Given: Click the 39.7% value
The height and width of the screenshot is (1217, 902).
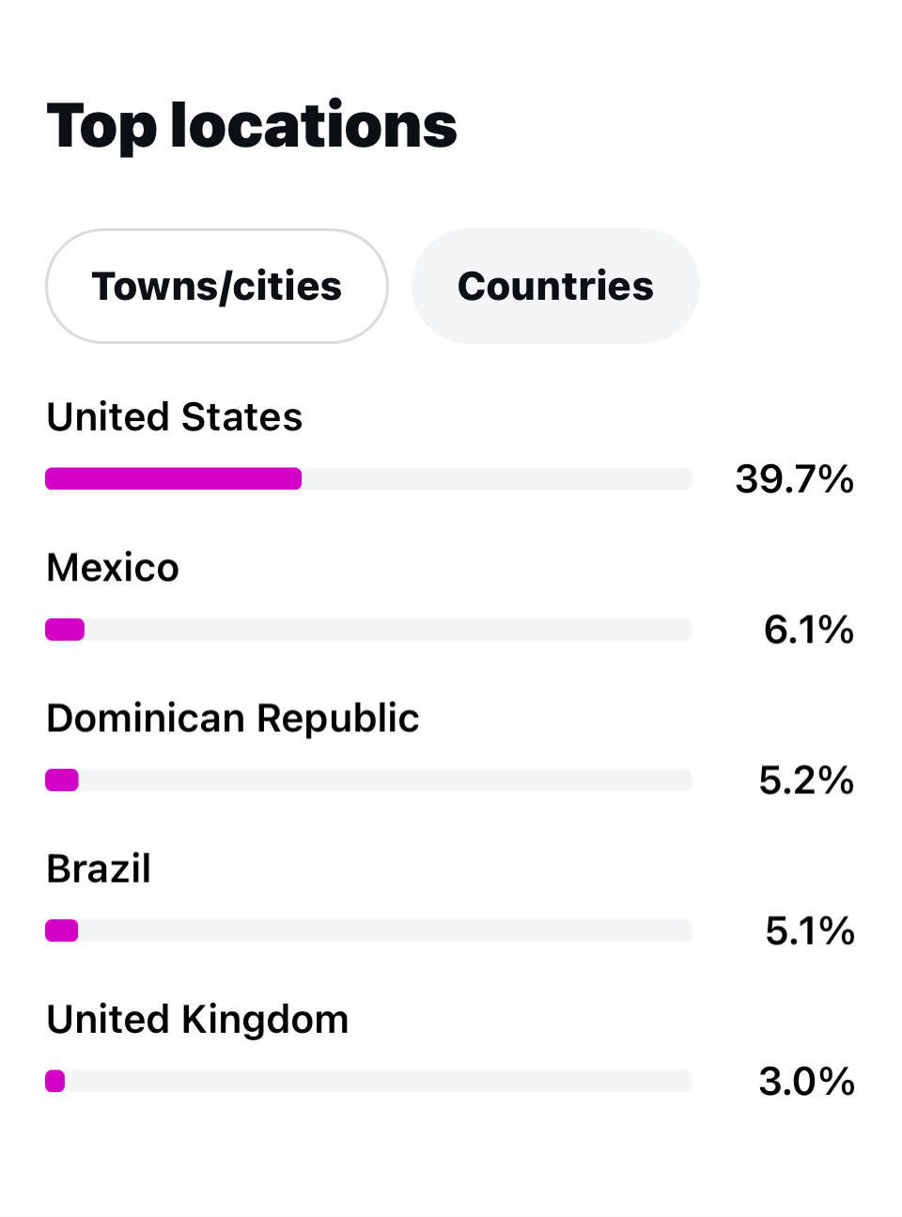Looking at the screenshot, I should pyautogui.click(x=794, y=479).
